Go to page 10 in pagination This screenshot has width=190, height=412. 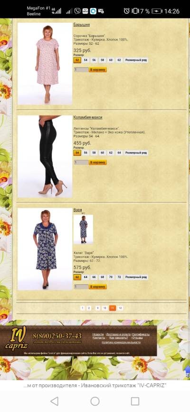pos(104,308)
